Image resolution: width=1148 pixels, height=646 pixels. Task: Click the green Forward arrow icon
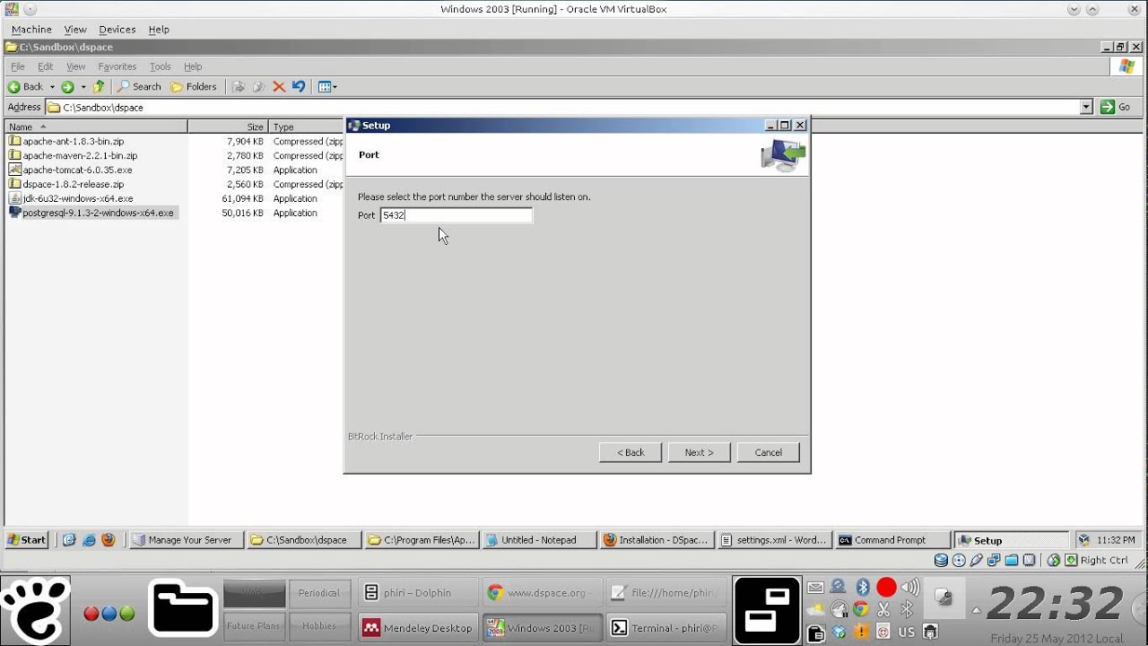coord(67,87)
